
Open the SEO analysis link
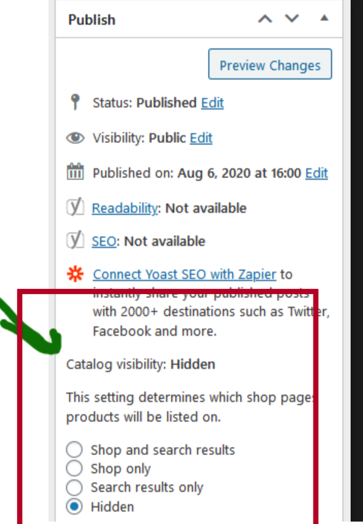coord(104,241)
